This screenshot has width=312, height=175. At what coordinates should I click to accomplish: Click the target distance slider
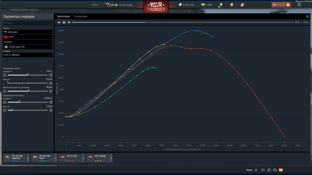point(28,91)
